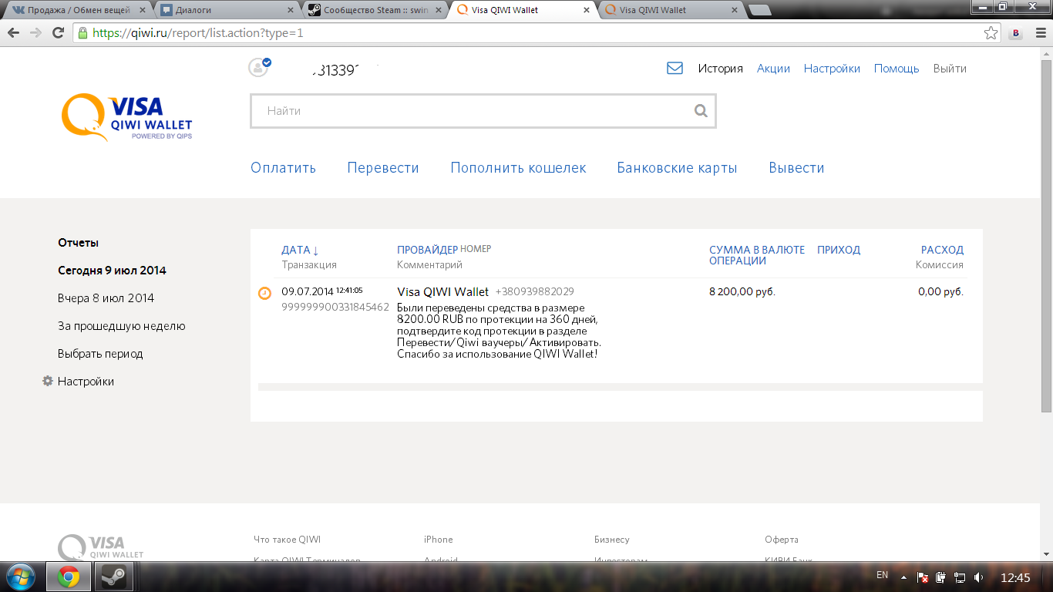Viewport: 1053px width, 592px height.
Task: Open footer Бизнесу link
Action: pos(612,540)
